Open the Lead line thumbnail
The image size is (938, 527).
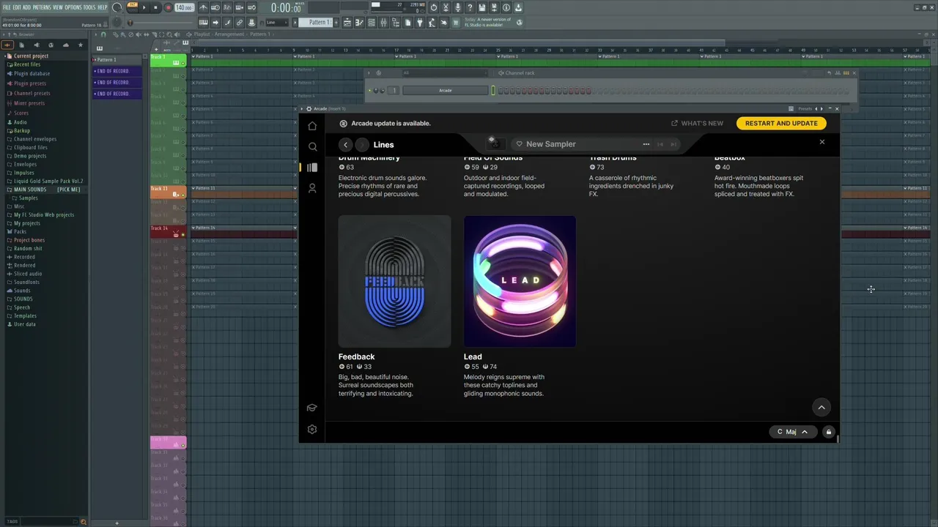(520, 281)
